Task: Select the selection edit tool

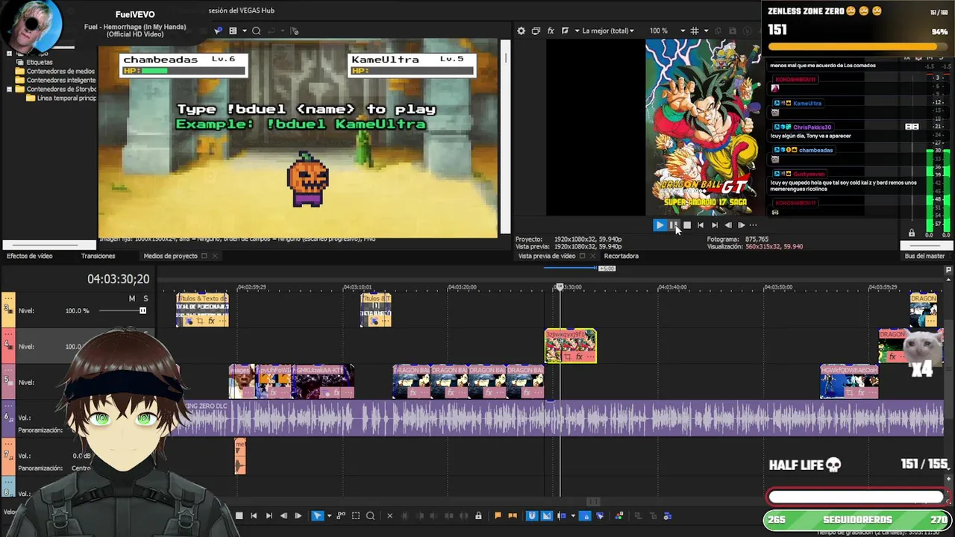Action: pos(356,515)
